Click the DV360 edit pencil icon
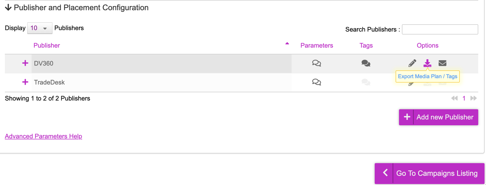The height and width of the screenshot is (185, 486). point(412,63)
